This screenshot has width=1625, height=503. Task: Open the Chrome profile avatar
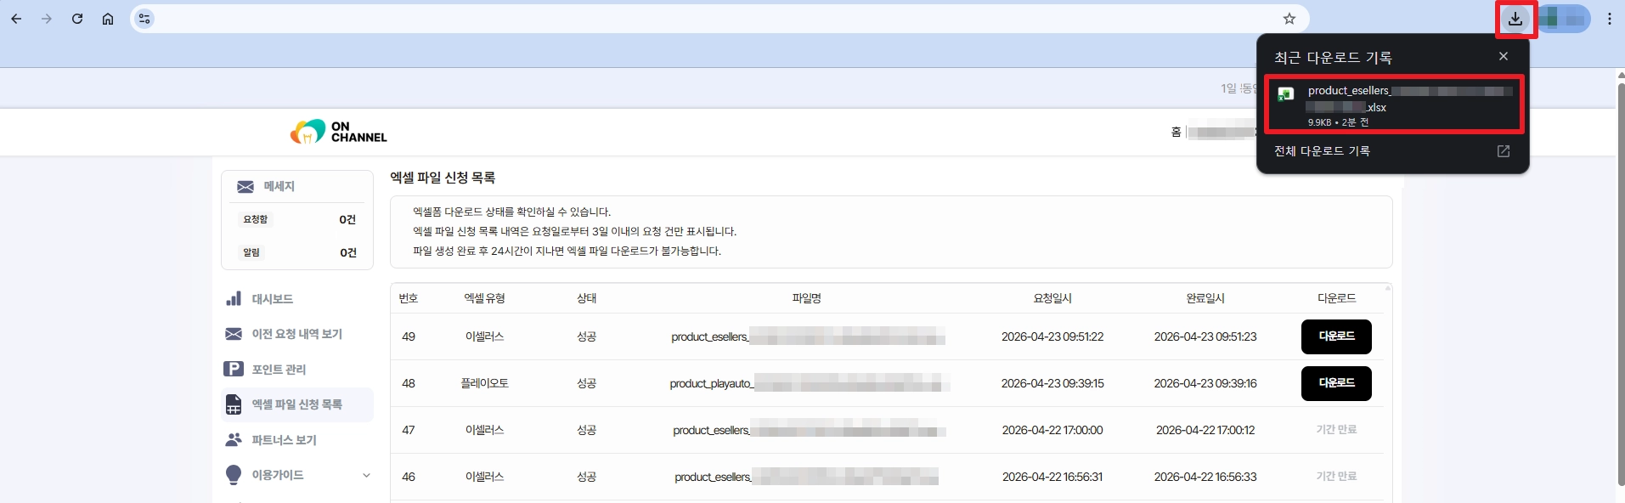coord(1564,19)
